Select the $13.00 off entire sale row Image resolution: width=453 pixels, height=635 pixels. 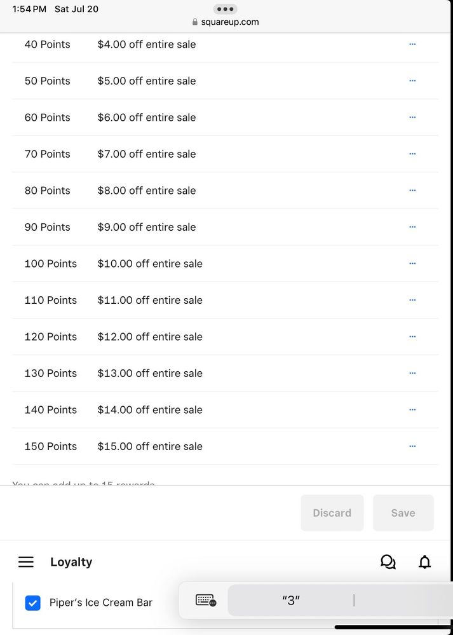pyautogui.click(x=150, y=373)
